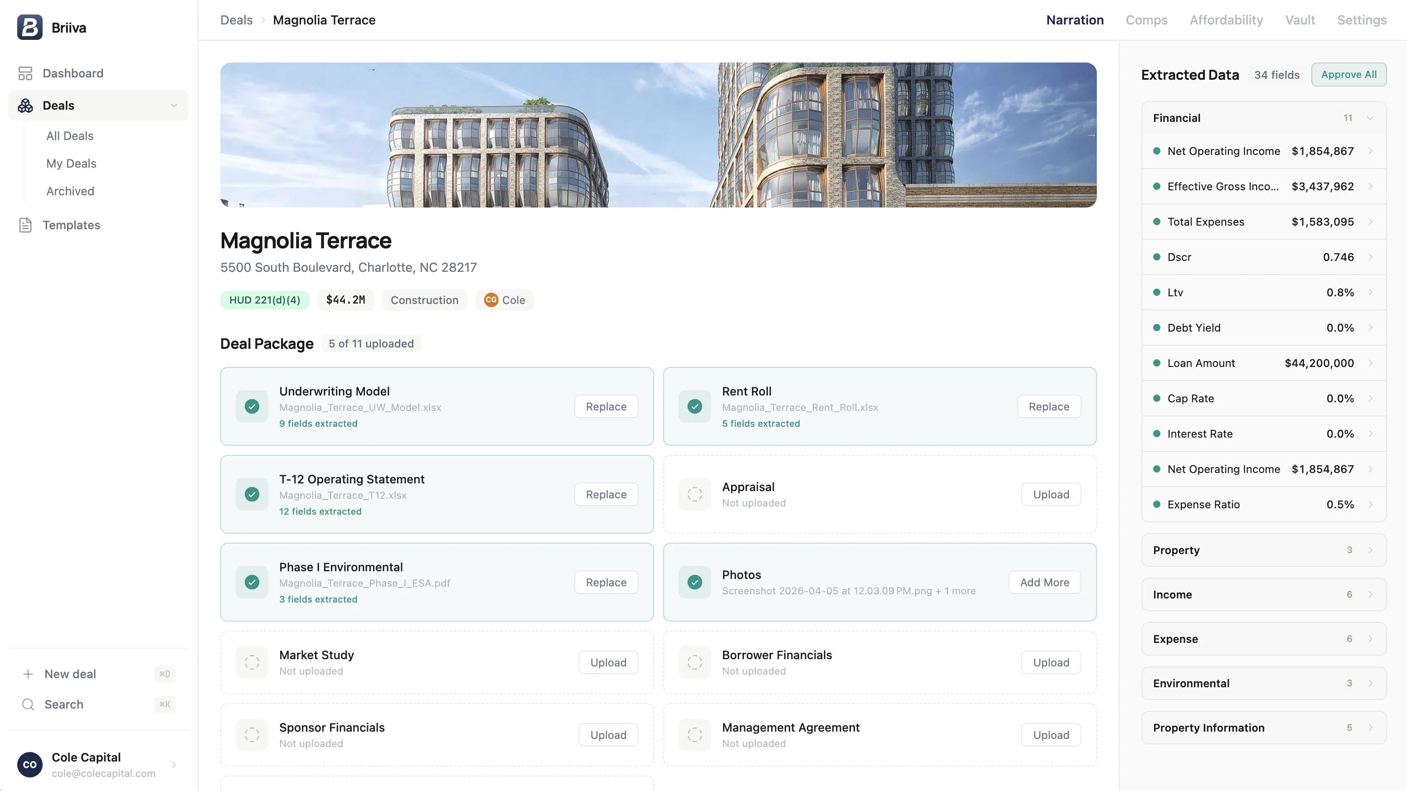Viewport: 1407px width, 791px height.
Task: Click the Search magnifier icon
Action: (28, 704)
